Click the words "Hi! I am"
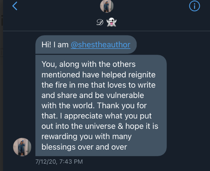 (55, 45)
